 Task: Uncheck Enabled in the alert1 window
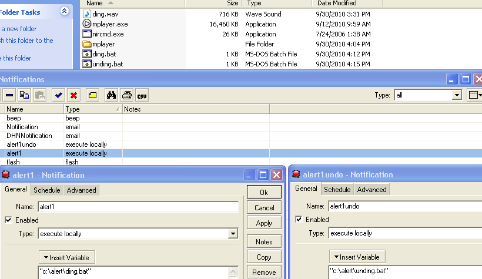click(x=8, y=220)
